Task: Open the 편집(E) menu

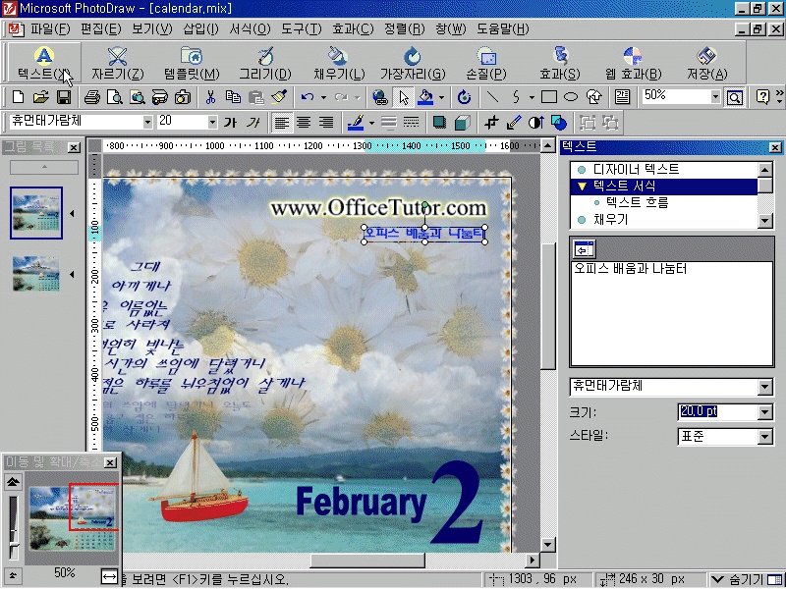Action: (x=101, y=29)
